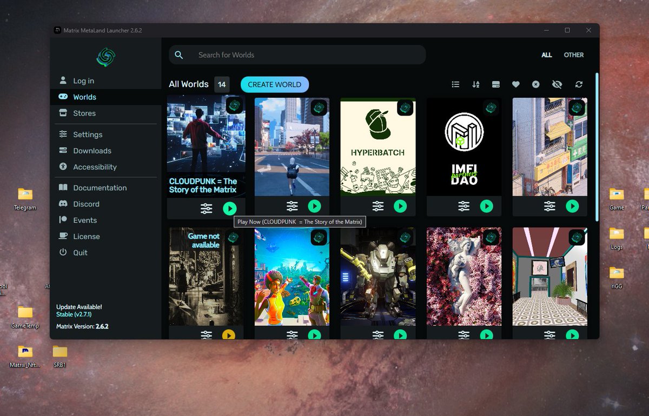Open Settings from the sidebar

106,135
